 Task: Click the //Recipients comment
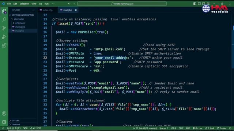(67, 79)
